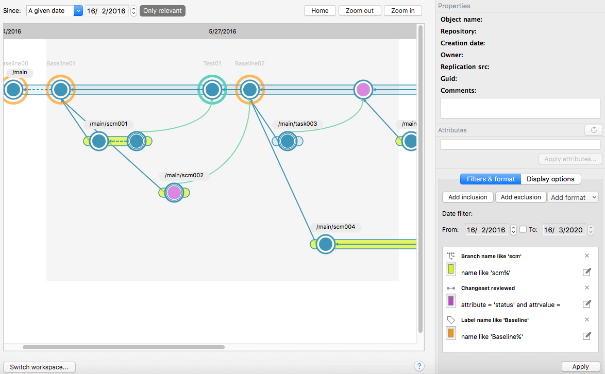The width and height of the screenshot is (605, 374).
Task: Click the /main/scm004 branch label
Action: [335, 227]
